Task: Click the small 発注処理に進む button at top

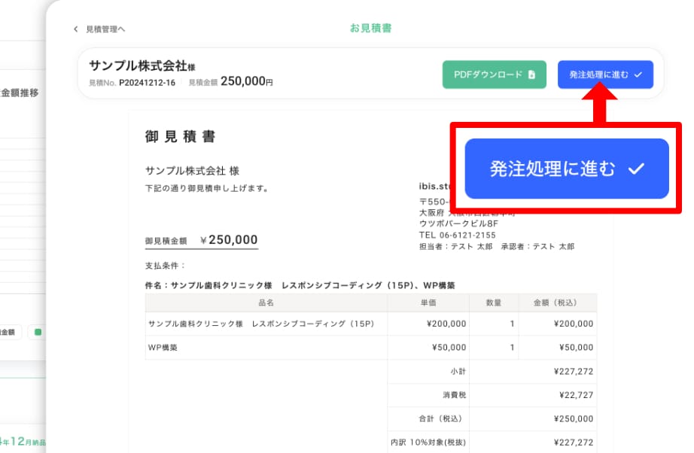Action: (x=605, y=74)
